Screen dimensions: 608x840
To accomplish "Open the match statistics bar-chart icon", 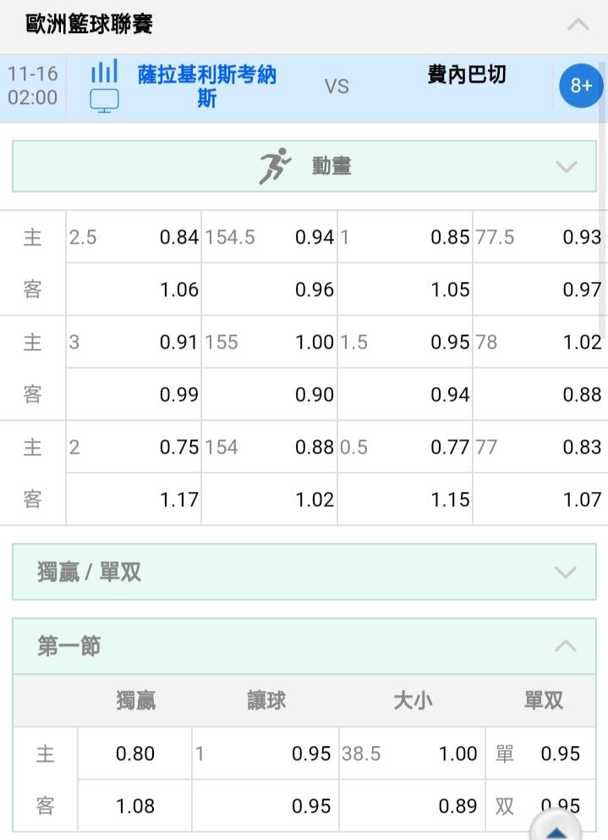I will [x=104, y=71].
